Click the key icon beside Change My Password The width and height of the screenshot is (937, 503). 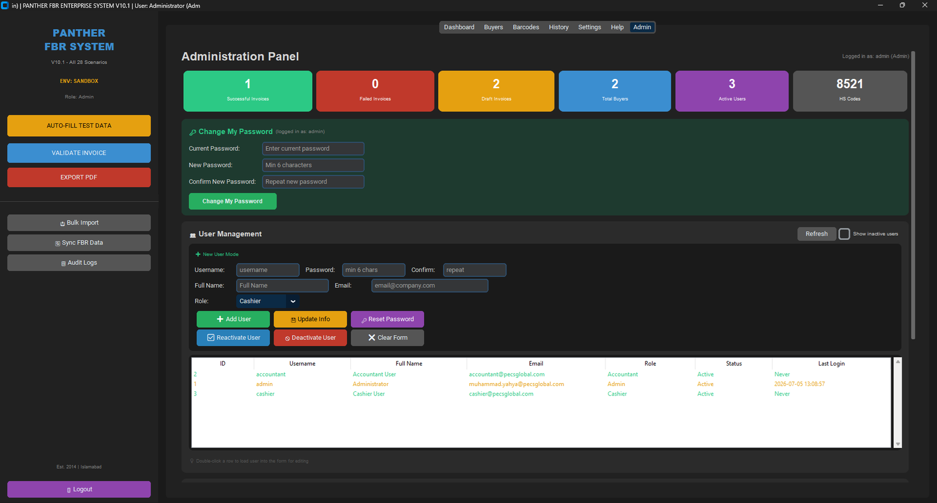pyautogui.click(x=193, y=132)
